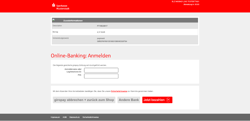Image resolution: width=250 pixels, height=121 pixels.
Task: Open the Sicherheitshinweise footer link
Action: coord(91,117)
